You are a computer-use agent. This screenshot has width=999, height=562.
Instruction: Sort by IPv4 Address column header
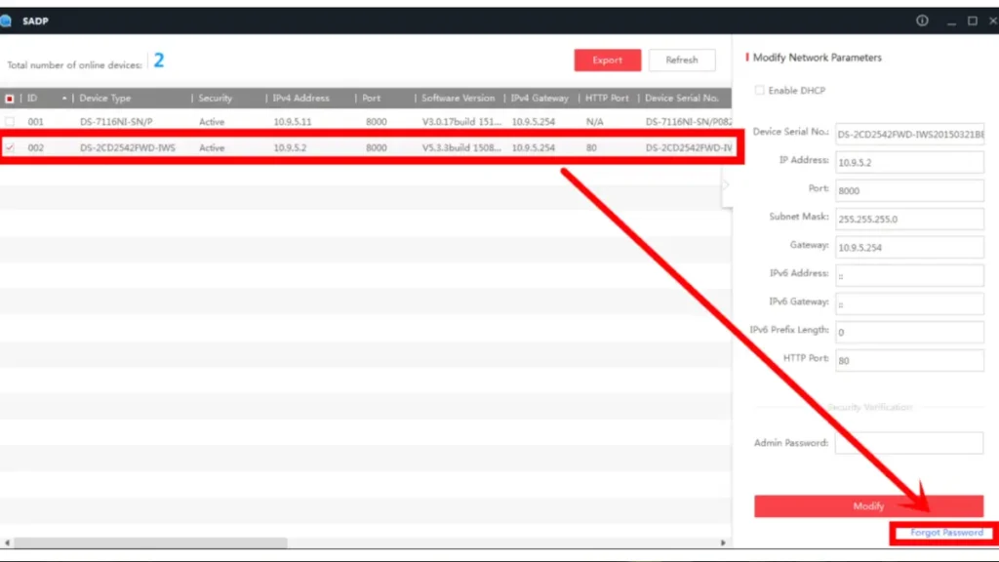(300, 99)
